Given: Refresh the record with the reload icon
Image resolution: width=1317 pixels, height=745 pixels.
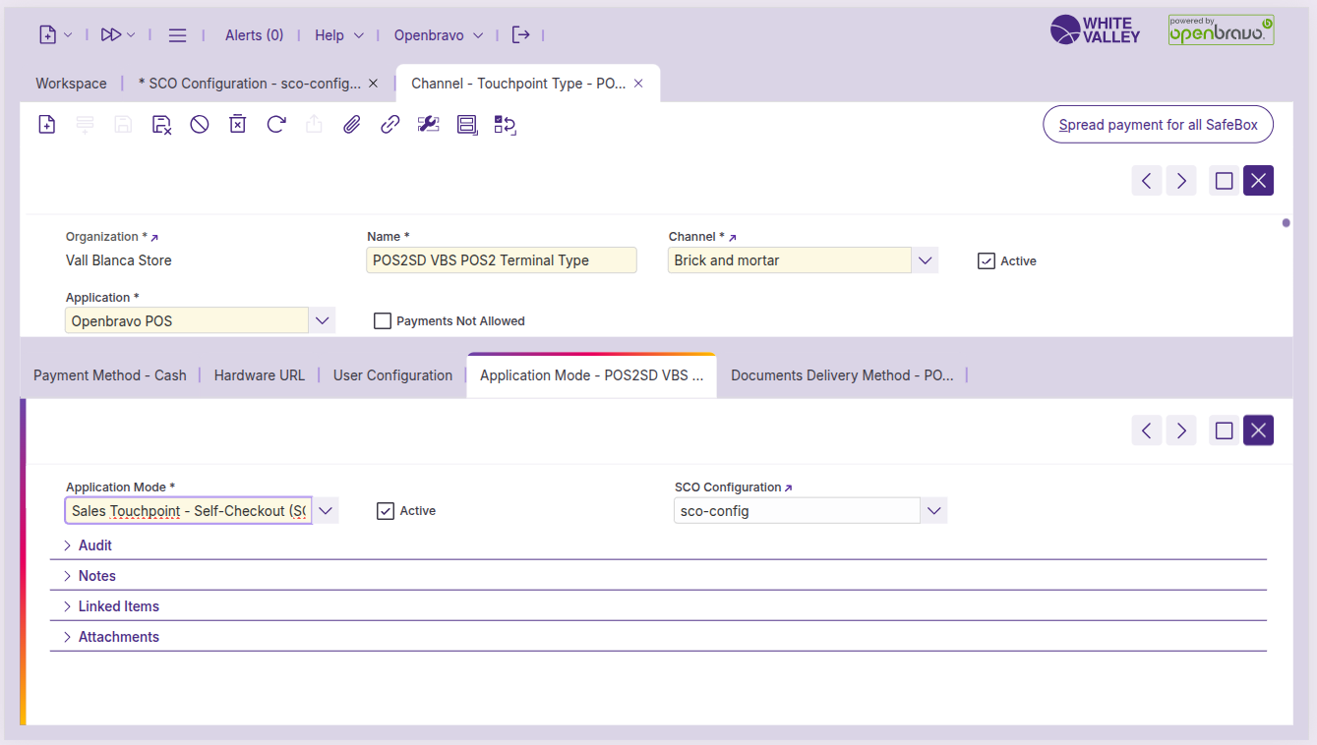Looking at the screenshot, I should click(276, 125).
